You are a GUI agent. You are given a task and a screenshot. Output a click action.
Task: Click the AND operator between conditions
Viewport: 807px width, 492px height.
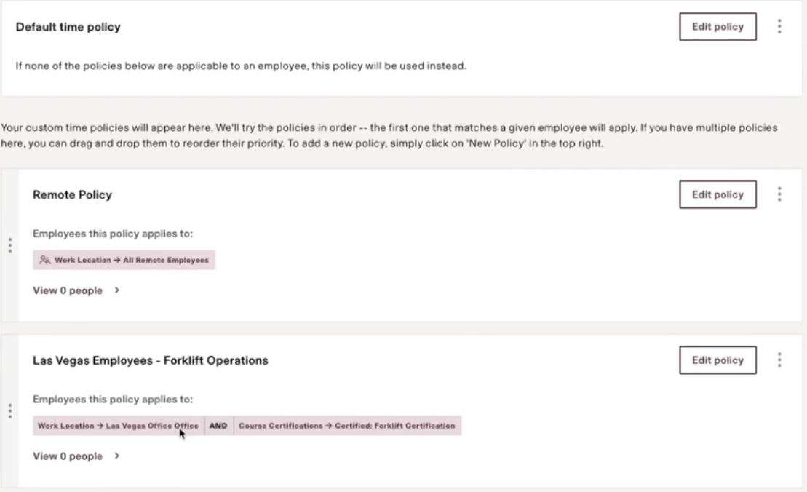(218, 426)
